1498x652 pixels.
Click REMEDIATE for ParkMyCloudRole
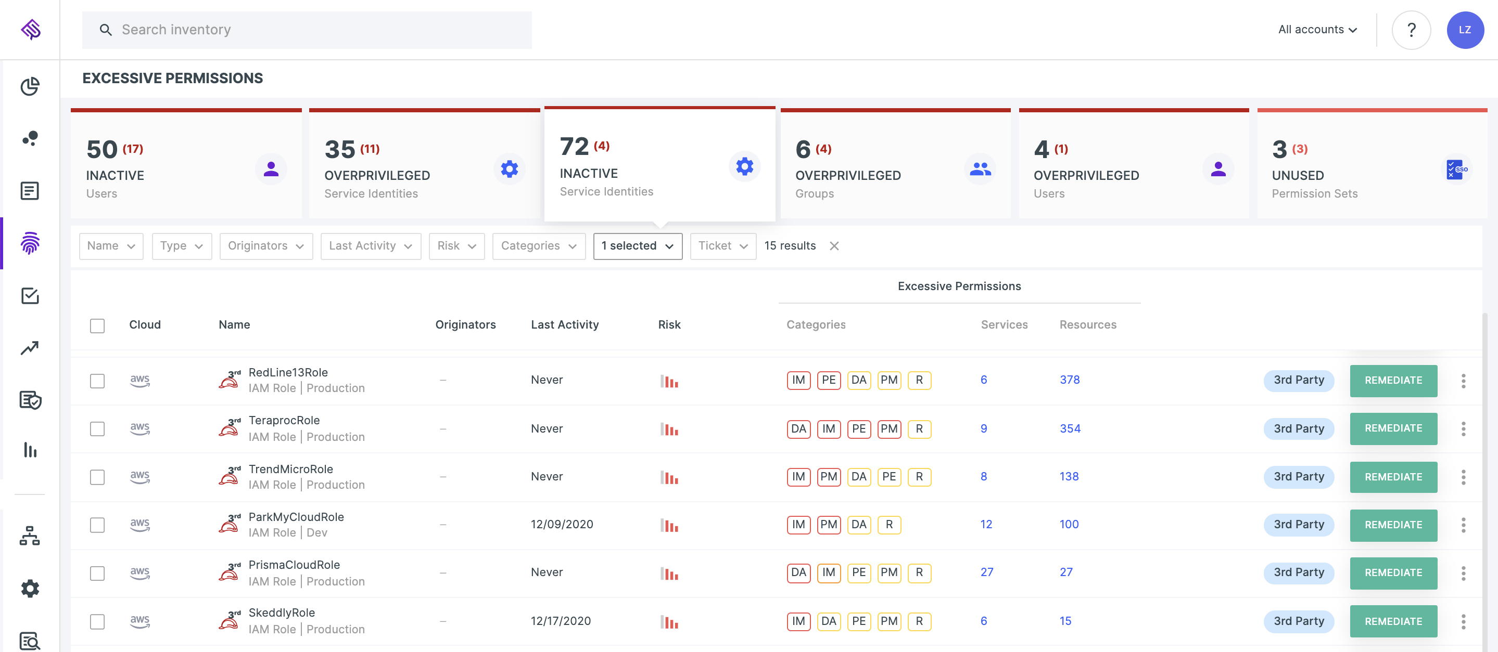coord(1393,525)
